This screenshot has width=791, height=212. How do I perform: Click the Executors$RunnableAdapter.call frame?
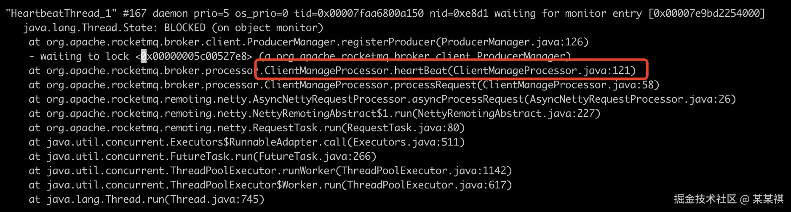pyautogui.click(x=247, y=142)
